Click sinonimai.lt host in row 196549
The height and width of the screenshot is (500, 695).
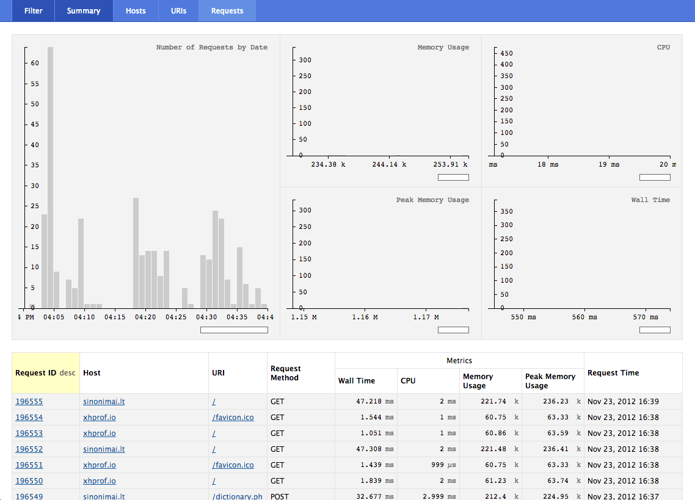coord(104,496)
